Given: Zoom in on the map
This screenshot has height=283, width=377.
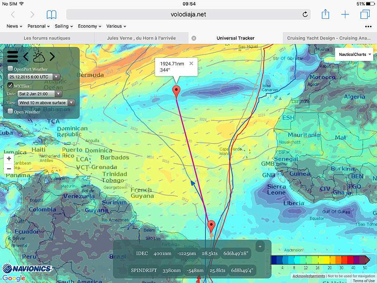Looking at the screenshot, I should tap(9, 158).
